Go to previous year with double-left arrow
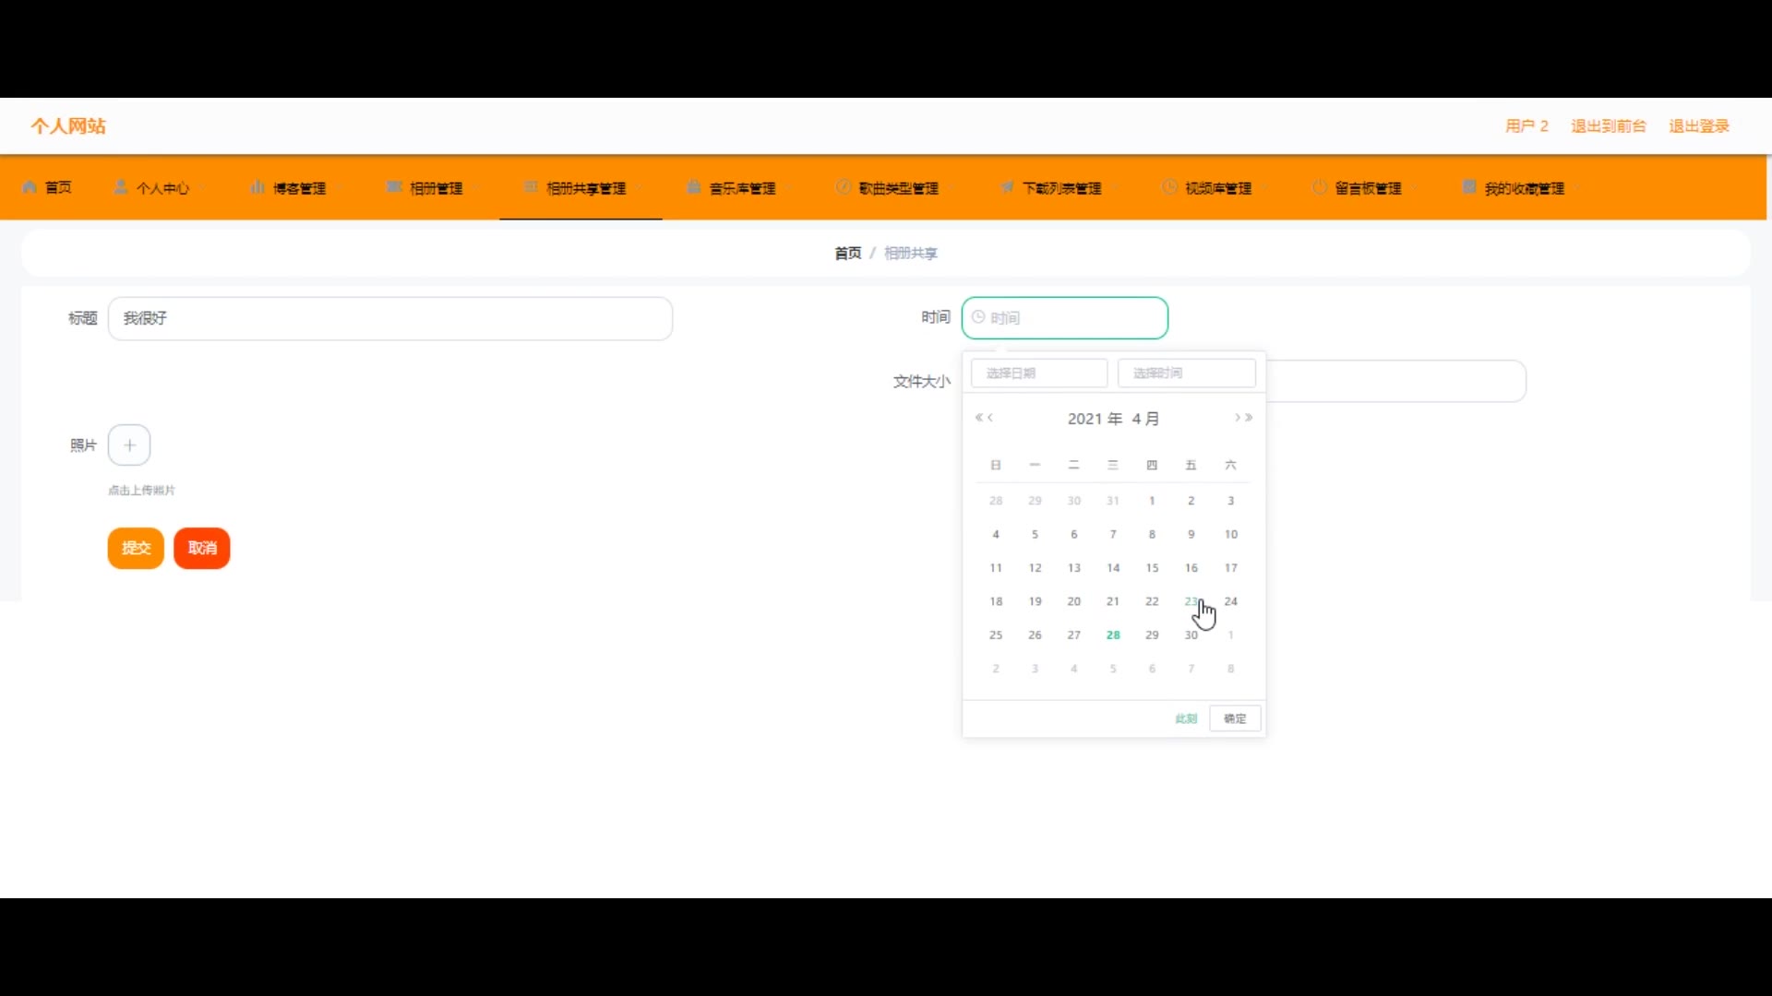The image size is (1772, 996). 978,418
